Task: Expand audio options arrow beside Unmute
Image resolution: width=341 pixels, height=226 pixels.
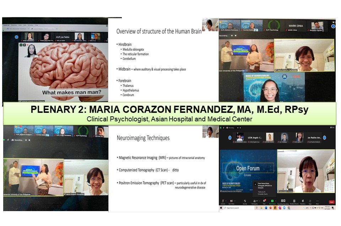Action: click(227, 200)
